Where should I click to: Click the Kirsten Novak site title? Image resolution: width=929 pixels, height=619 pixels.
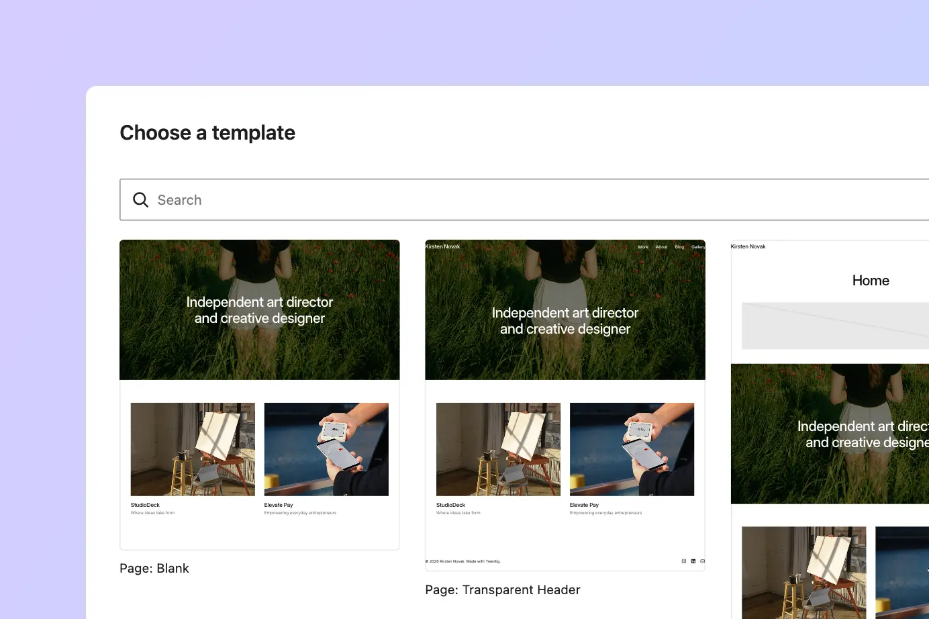pyautogui.click(x=442, y=246)
